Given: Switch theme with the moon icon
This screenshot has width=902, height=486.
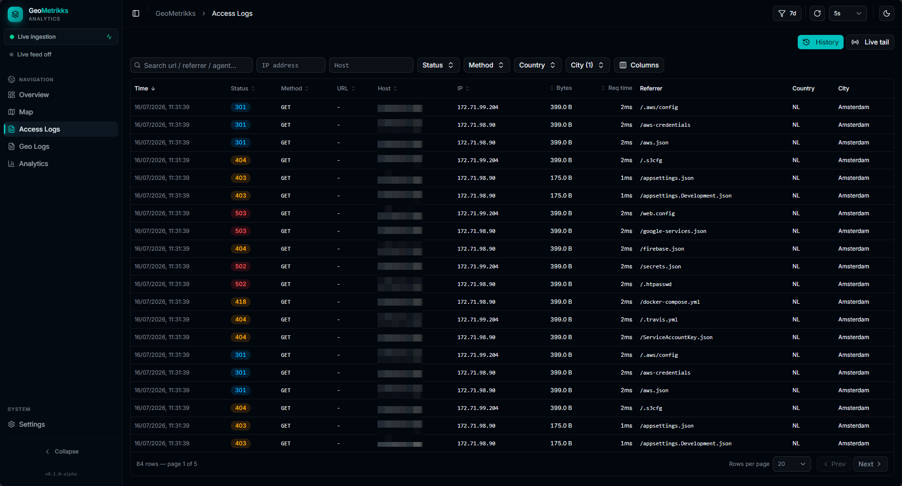Looking at the screenshot, I should click(887, 13).
